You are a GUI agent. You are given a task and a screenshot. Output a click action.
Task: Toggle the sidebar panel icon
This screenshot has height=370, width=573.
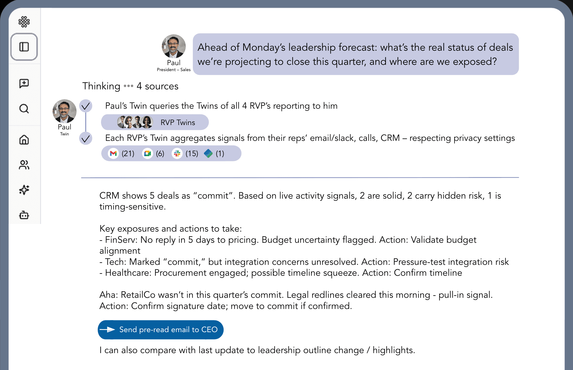24,47
